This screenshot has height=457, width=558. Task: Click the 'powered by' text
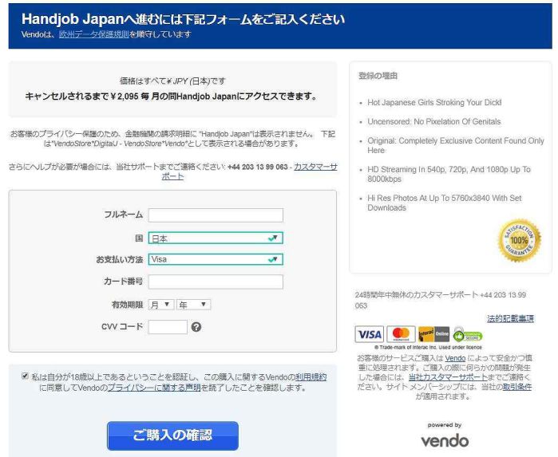[x=445, y=425]
